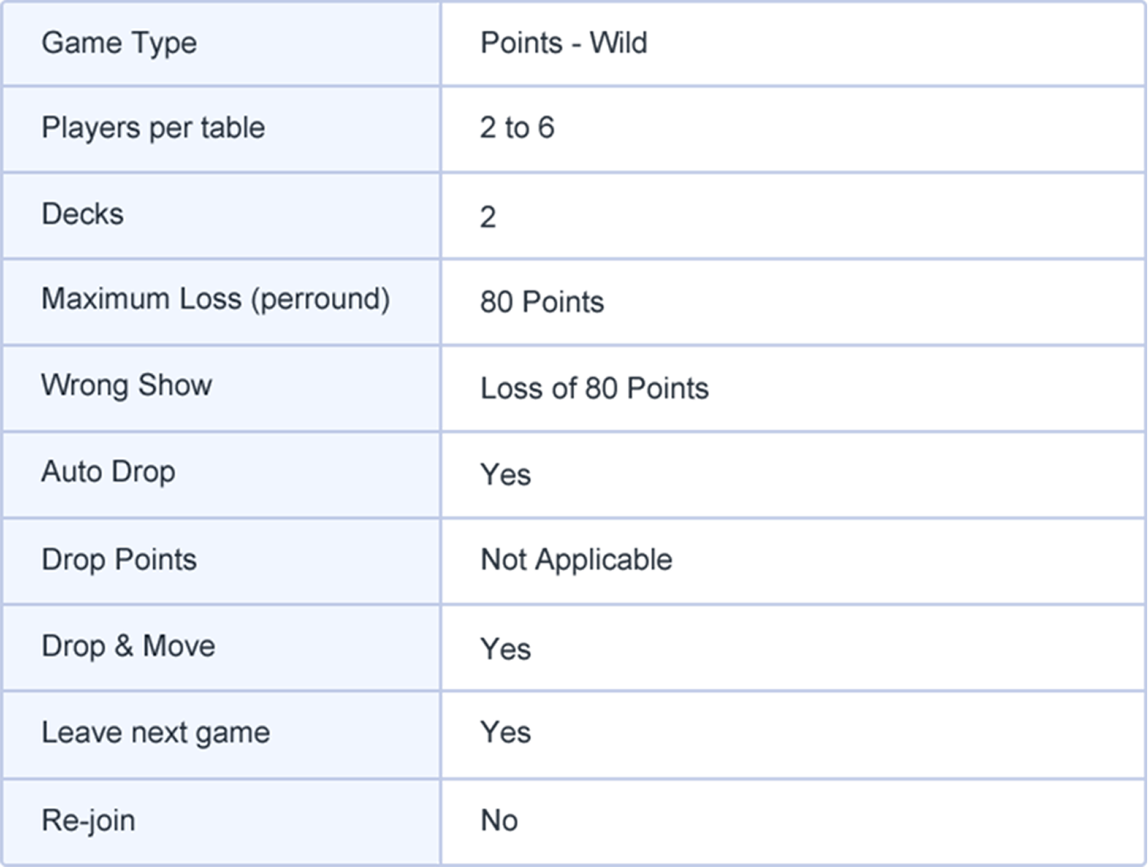Click the Wrong Show label
The image size is (1148, 867).
pyautogui.click(x=127, y=385)
